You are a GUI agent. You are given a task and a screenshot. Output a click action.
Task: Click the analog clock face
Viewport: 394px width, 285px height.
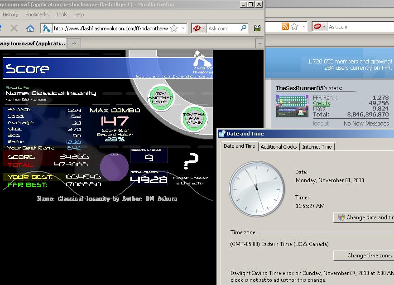(257, 189)
